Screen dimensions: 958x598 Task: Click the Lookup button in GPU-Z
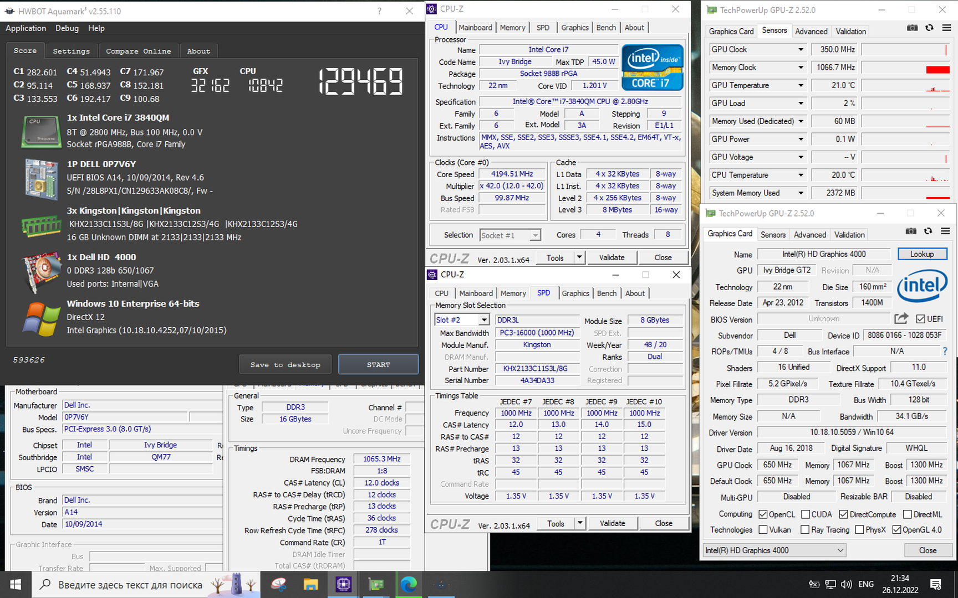[x=922, y=254]
